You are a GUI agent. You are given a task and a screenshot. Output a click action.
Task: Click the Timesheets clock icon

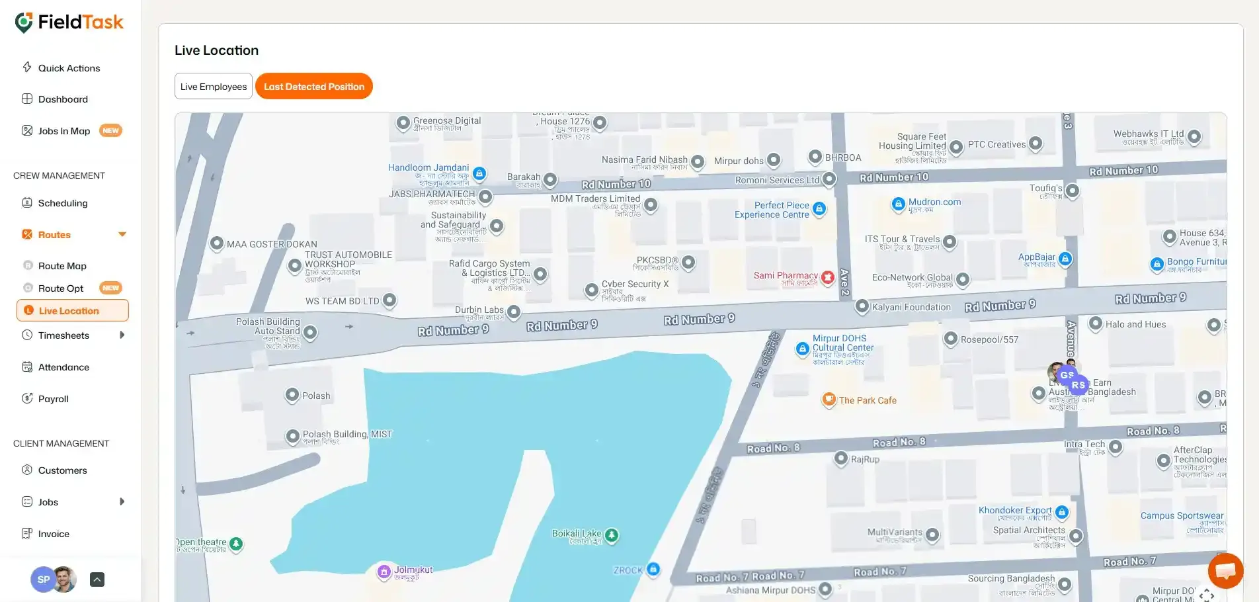[27, 335]
